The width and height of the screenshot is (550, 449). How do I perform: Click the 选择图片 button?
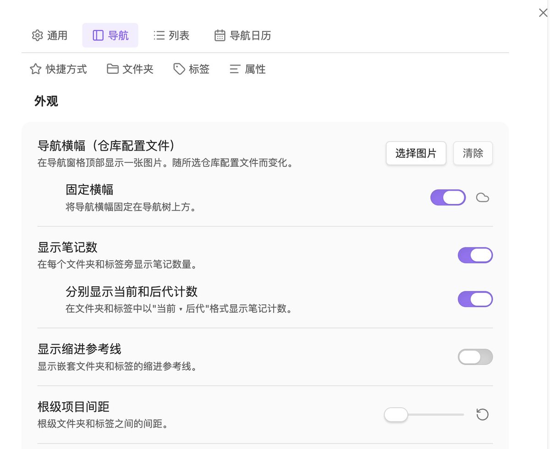point(416,153)
